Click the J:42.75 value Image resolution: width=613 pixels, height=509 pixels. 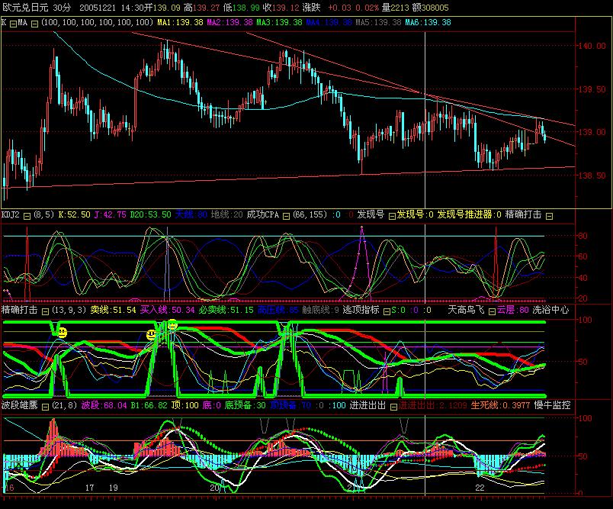(111, 214)
